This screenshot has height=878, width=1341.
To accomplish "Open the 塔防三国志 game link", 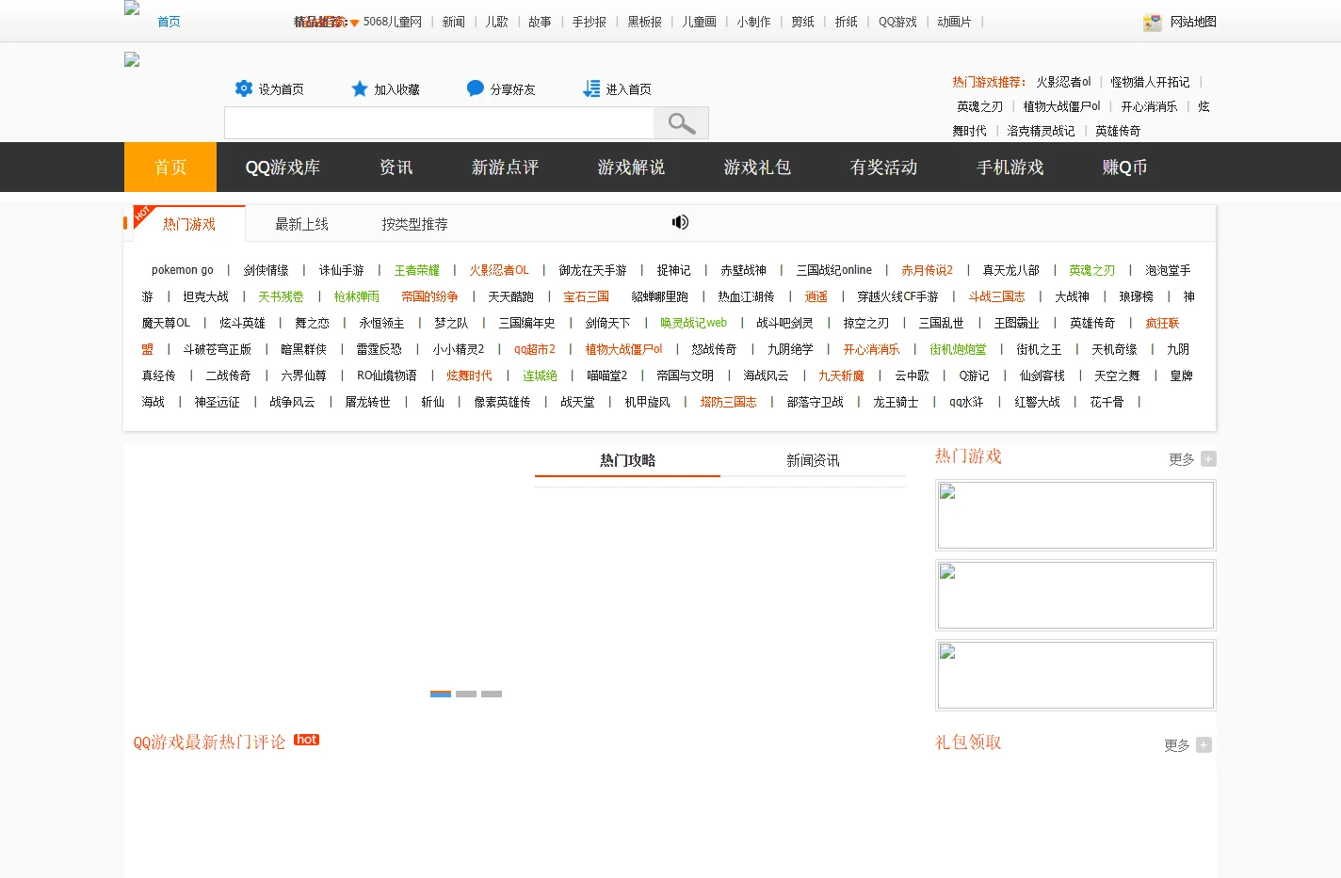I will click(x=728, y=402).
